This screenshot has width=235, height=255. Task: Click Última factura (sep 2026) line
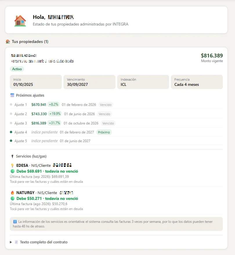click(x=39, y=177)
